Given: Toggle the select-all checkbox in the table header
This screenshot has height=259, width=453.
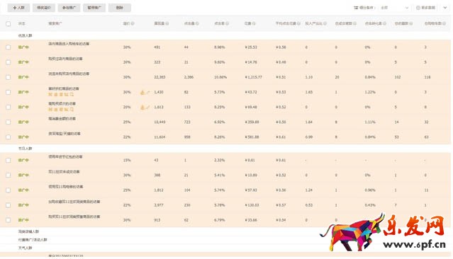Looking at the screenshot, I should click(9, 23).
